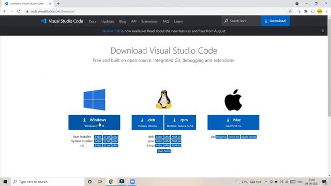Open the Chrome profile avatar
The image size is (331, 186).
click(x=320, y=11)
